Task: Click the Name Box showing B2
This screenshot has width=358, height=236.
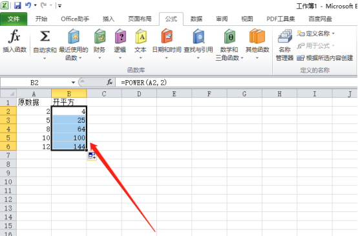Action: (35, 83)
